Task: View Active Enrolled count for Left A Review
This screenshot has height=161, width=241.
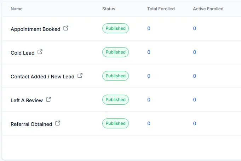Action: click(x=194, y=100)
